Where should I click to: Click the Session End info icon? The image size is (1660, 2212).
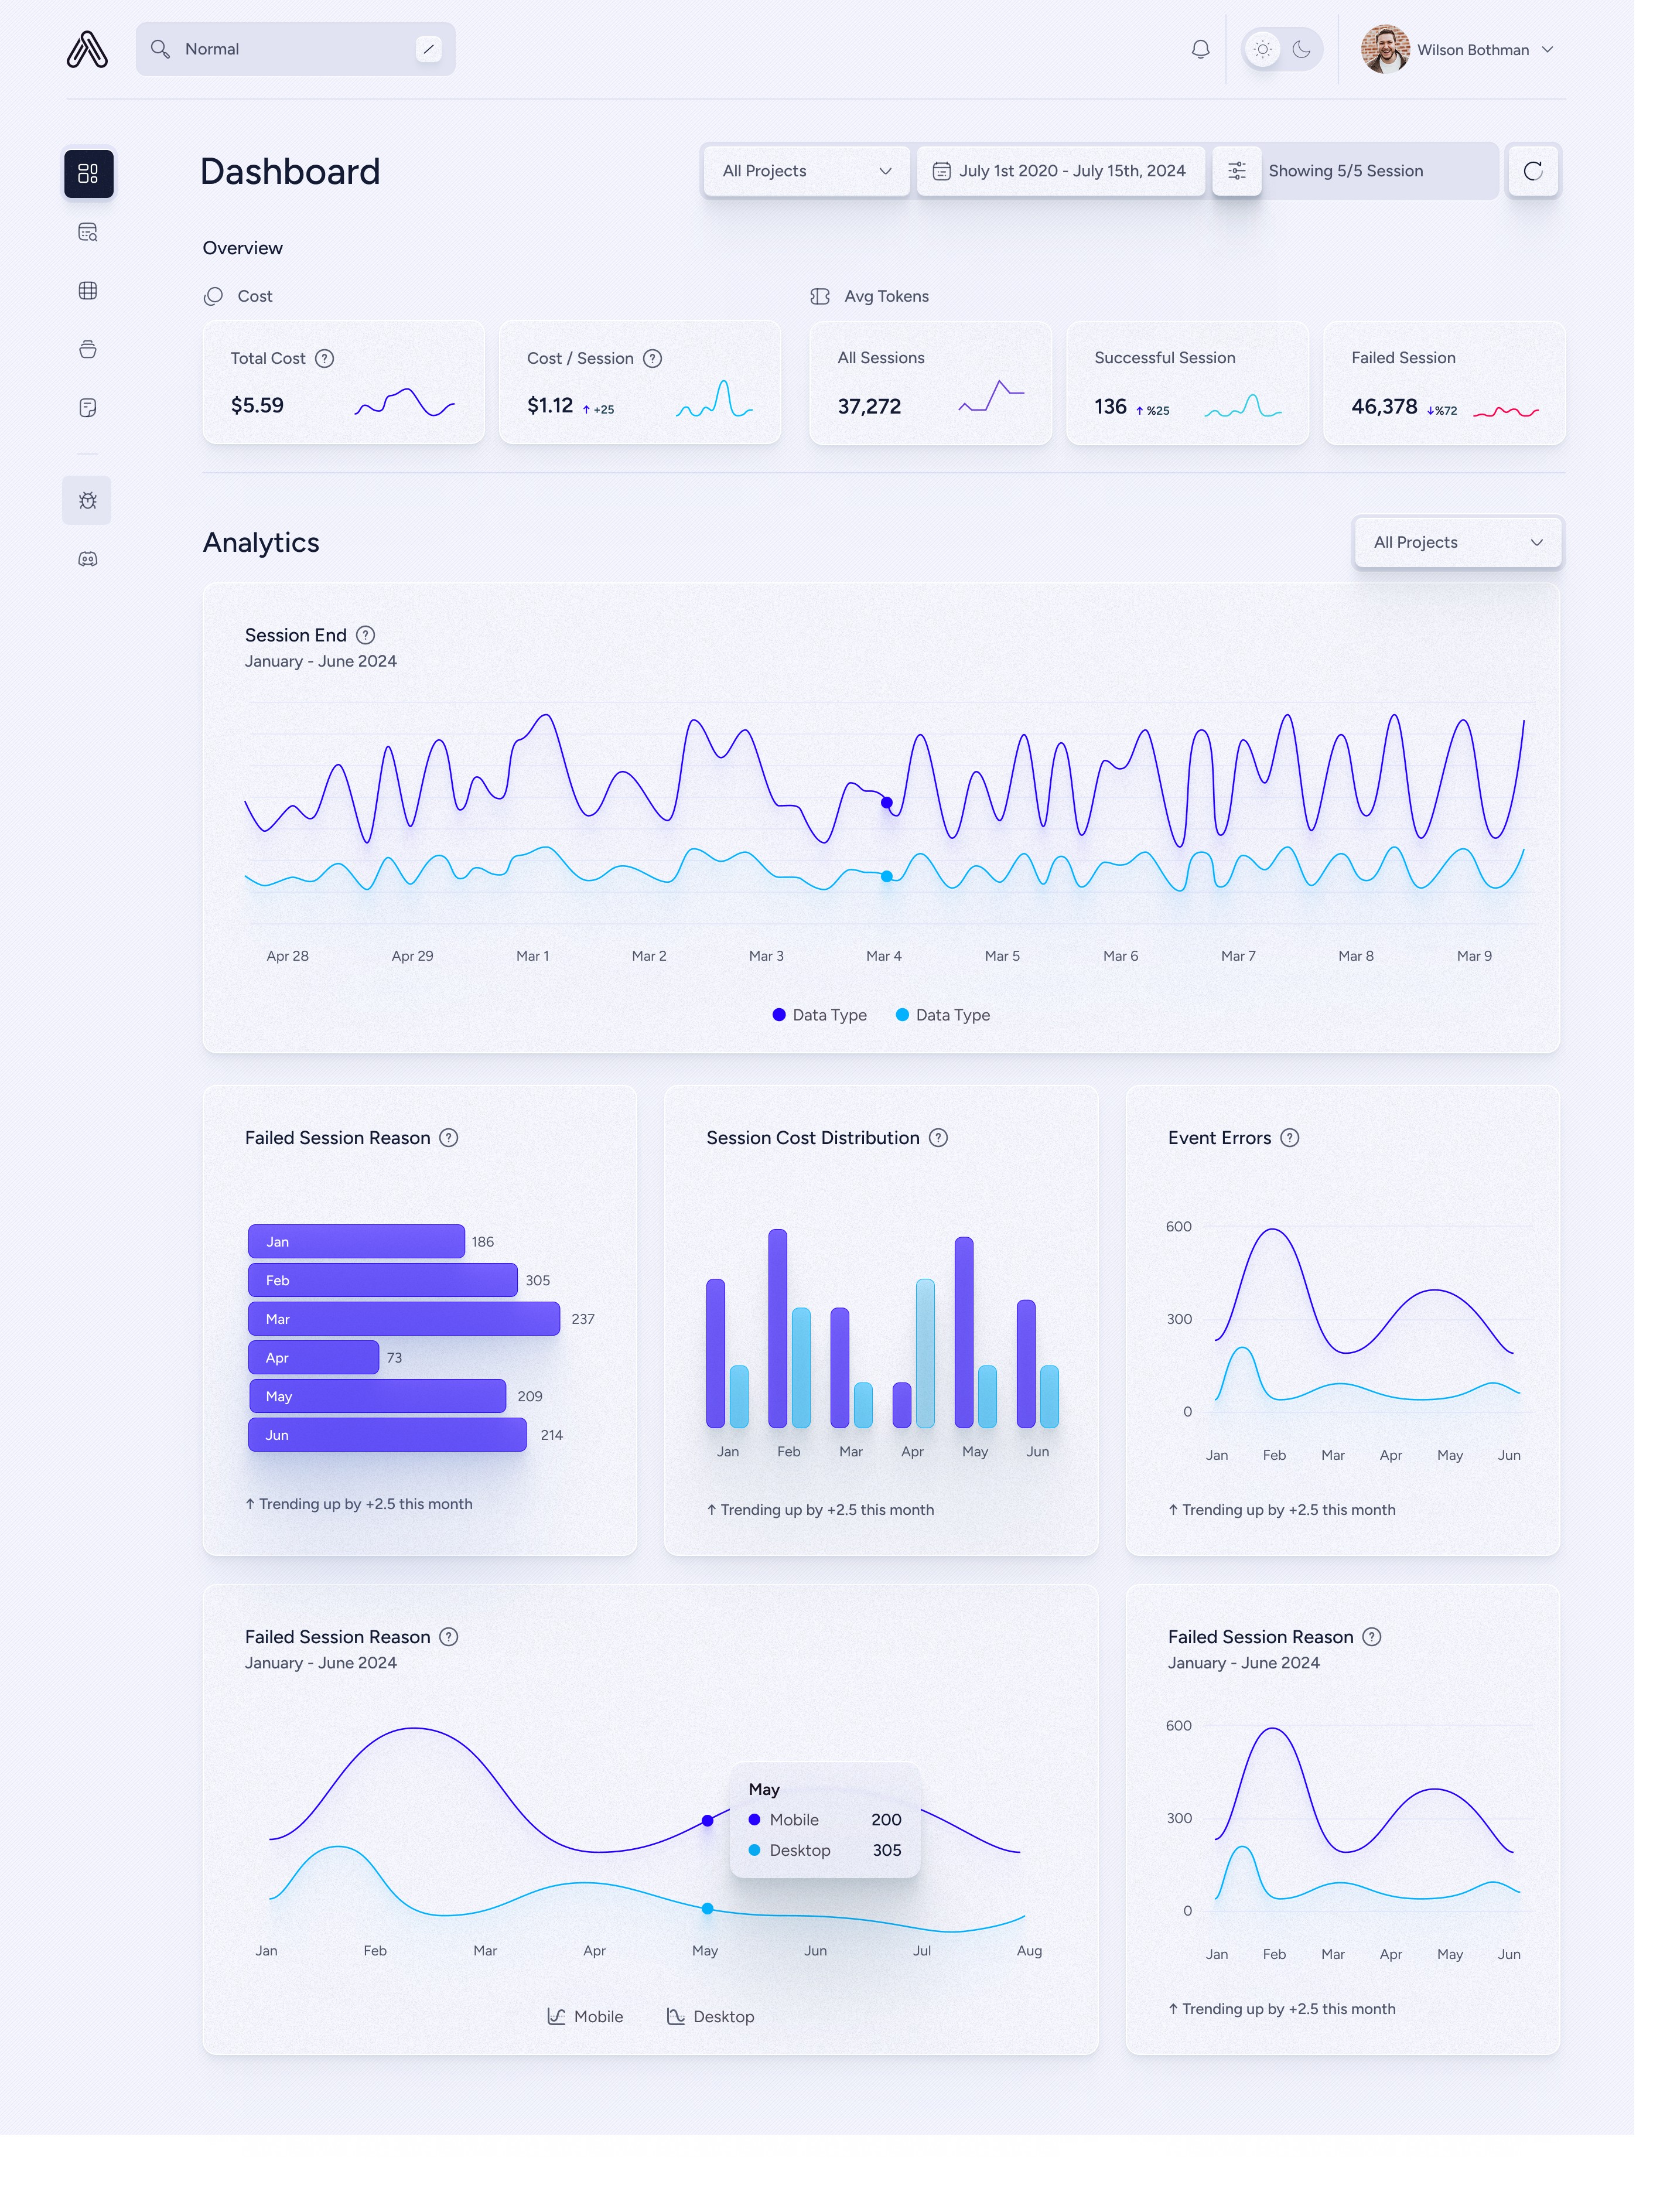pyautogui.click(x=365, y=635)
